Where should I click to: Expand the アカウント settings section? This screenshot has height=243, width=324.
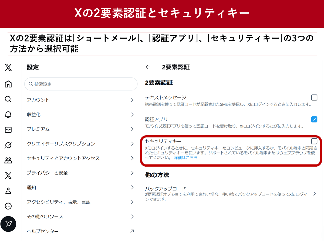pos(81,100)
